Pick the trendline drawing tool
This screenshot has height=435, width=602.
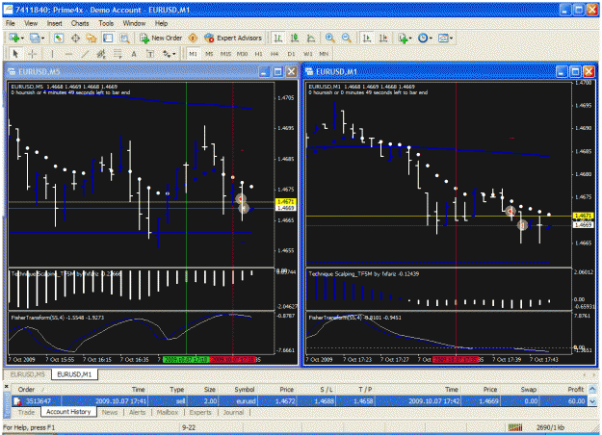point(85,54)
